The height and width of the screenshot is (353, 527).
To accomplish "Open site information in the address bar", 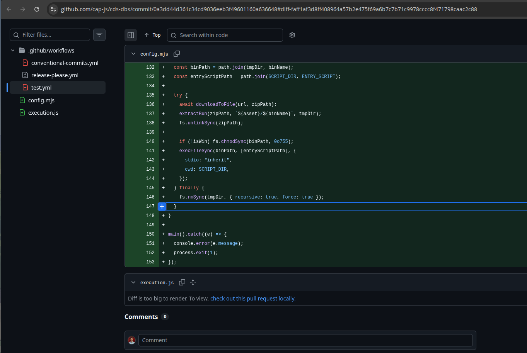I will coord(53,9).
